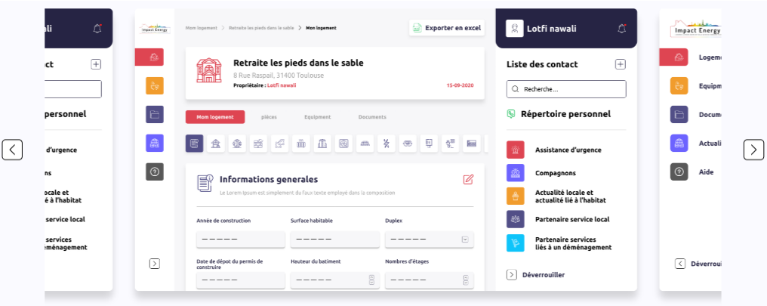Expand the left sidebar with the arrow
Image resolution: width=767 pixels, height=306 pixels.
(x=155, y=264)
